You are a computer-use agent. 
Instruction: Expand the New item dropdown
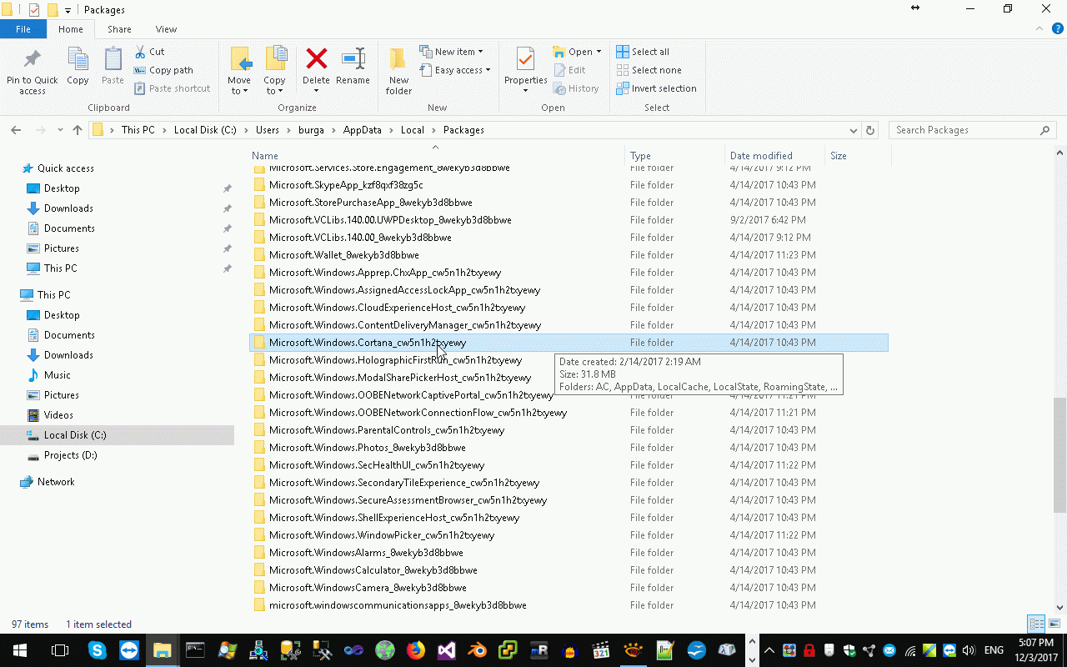click(x=451, y=52)
